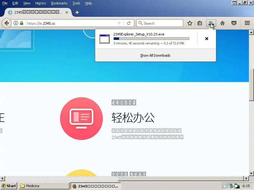Click the 轻松办公 heading
Image resolution: width=254 pixels, height=190 pixels.
coord(133,117)
